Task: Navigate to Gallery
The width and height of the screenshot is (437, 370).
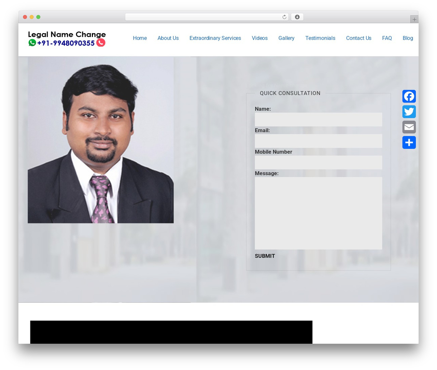Action: (x=286, y=38)
